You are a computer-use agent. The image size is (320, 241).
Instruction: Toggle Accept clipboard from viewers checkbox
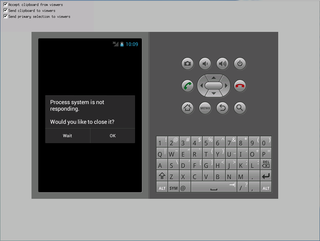point(5,5)
